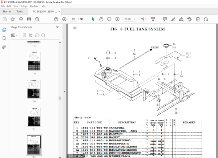Print the document
Image resolution: width=218 pixels, height=158 pixels.
(29, 19)
